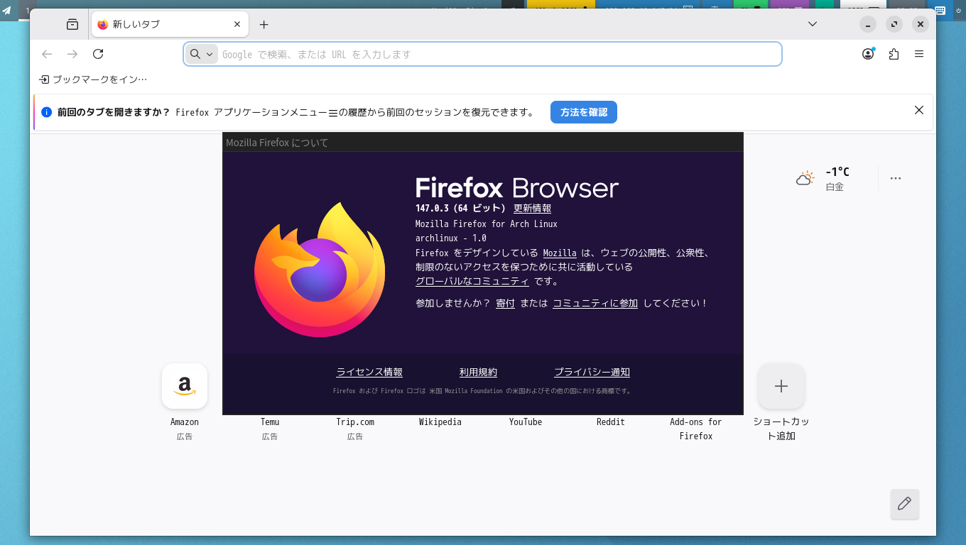Open the search engine selector dropdown
This screenshot has height=545, width=966.
pyautogui.click(x=202, y=54)
